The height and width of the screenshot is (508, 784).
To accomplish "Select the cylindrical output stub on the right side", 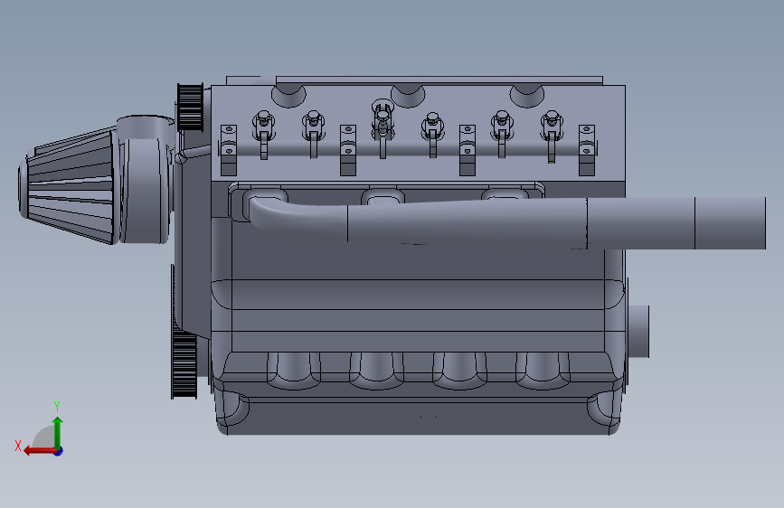I will pos(638,331).
